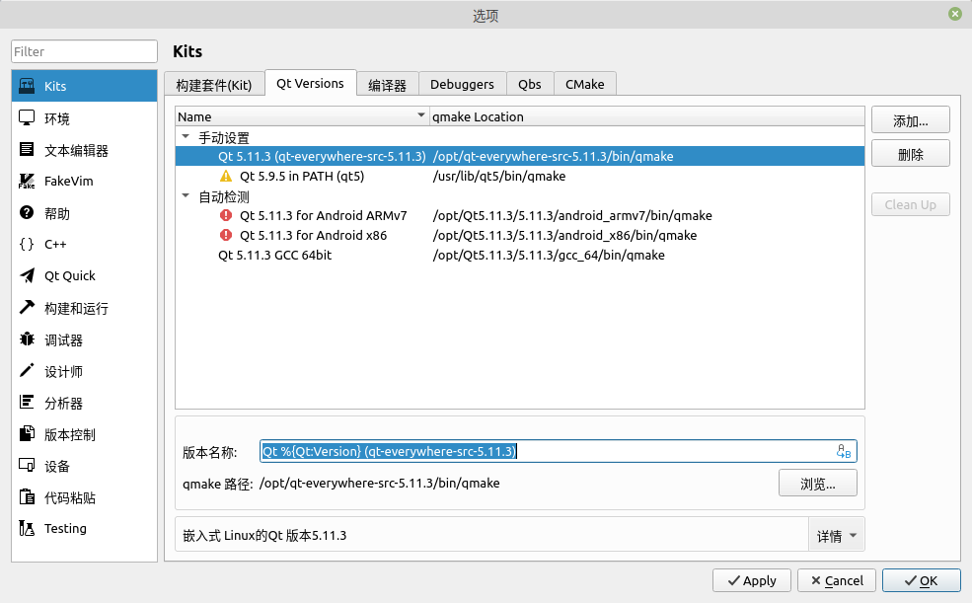The width and height of the screenshot is (972, 603).
Task: Click the variable chooser icon in 版本名称 field
Action: (x=844, y=451)
